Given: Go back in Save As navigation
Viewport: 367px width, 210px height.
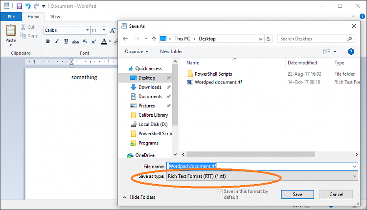Looking at the screenshot, I should (x=125, y=39).
